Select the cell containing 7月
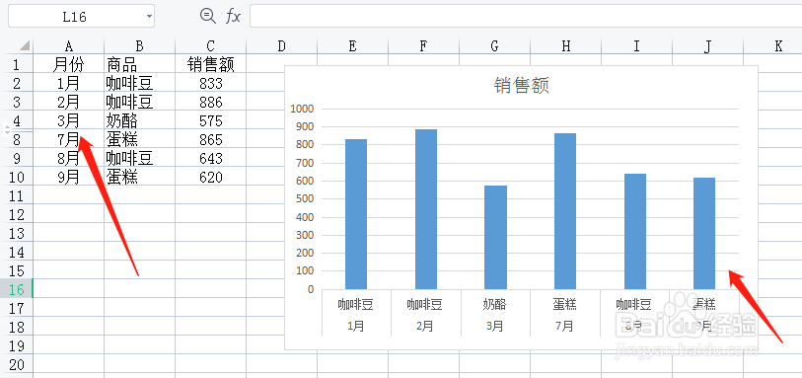The image size is (802, 378). (x=68, y=139)
